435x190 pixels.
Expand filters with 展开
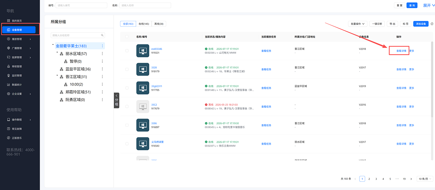coord(429,5)
